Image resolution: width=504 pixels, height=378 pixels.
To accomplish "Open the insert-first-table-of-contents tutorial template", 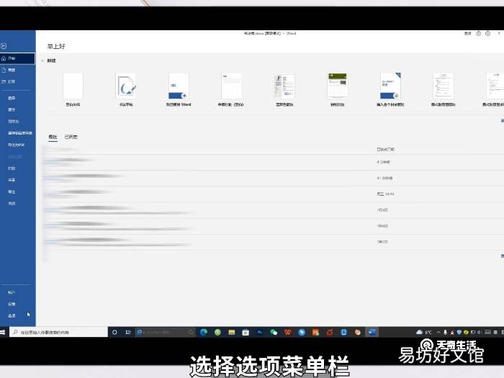I will (x=390, y=89).
